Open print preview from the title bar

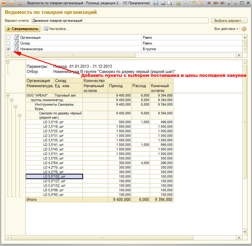[x=170, y=3]
